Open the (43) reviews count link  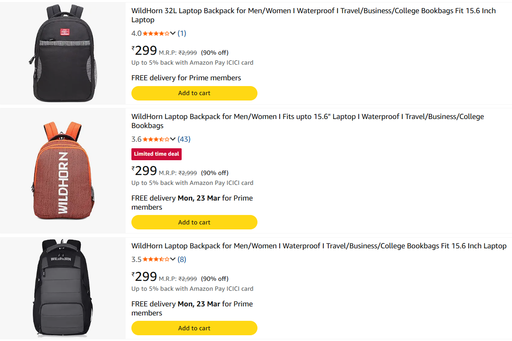[184, 139]
